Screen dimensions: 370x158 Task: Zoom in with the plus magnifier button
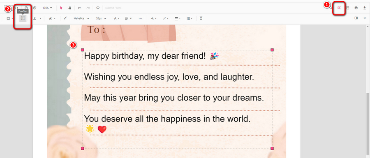[35, 8]
